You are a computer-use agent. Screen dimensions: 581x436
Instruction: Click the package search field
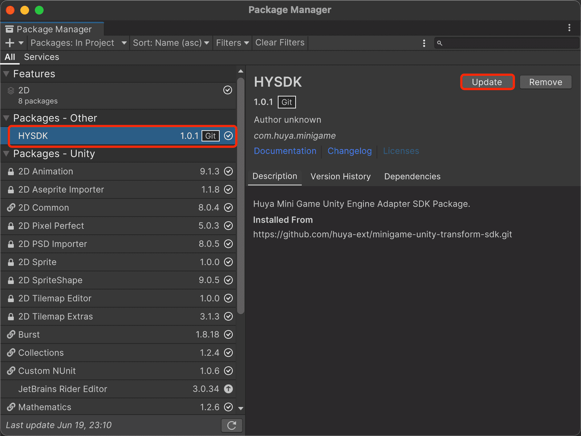508,43
